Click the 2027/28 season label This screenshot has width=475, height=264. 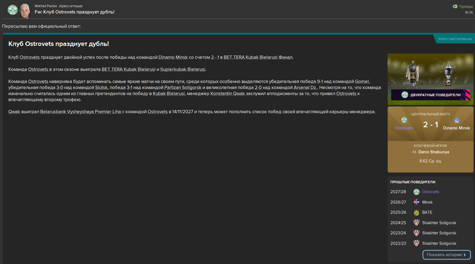398,192
